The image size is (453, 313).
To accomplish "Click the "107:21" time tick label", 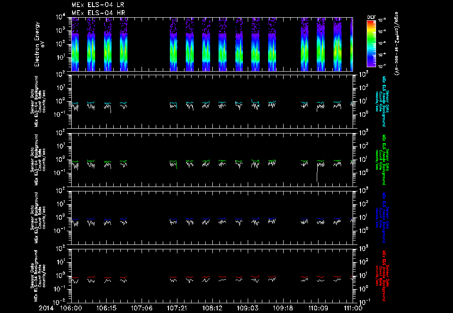I will (x=177, y=308).
